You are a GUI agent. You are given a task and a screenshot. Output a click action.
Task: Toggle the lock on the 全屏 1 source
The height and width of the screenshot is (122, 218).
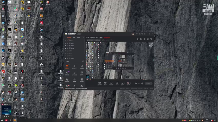[x=68, y=43]
